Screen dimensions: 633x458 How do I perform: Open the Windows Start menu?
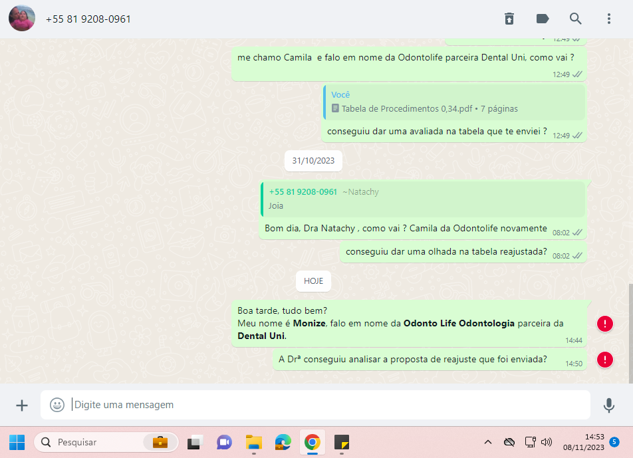[17, 442]
